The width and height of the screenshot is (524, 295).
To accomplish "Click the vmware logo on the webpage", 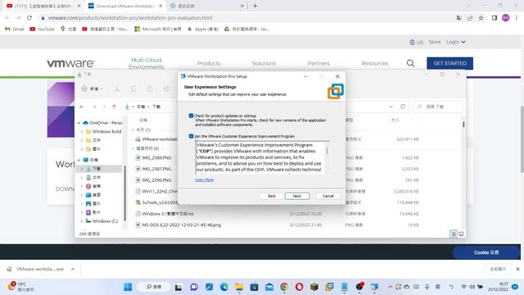I will click(70, 63).
